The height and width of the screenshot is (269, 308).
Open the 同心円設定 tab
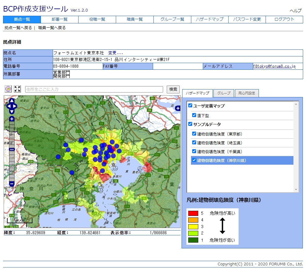247,93
